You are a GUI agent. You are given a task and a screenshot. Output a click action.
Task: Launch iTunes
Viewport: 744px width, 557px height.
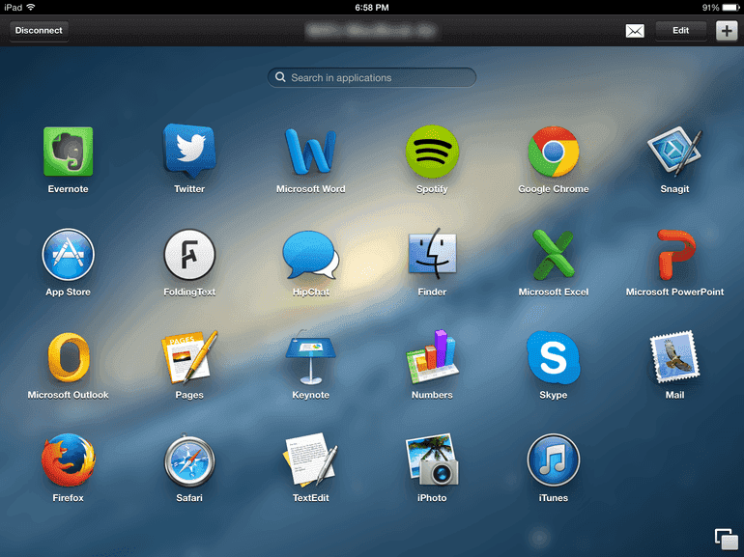pyautogui.click(x=553, y=460)
